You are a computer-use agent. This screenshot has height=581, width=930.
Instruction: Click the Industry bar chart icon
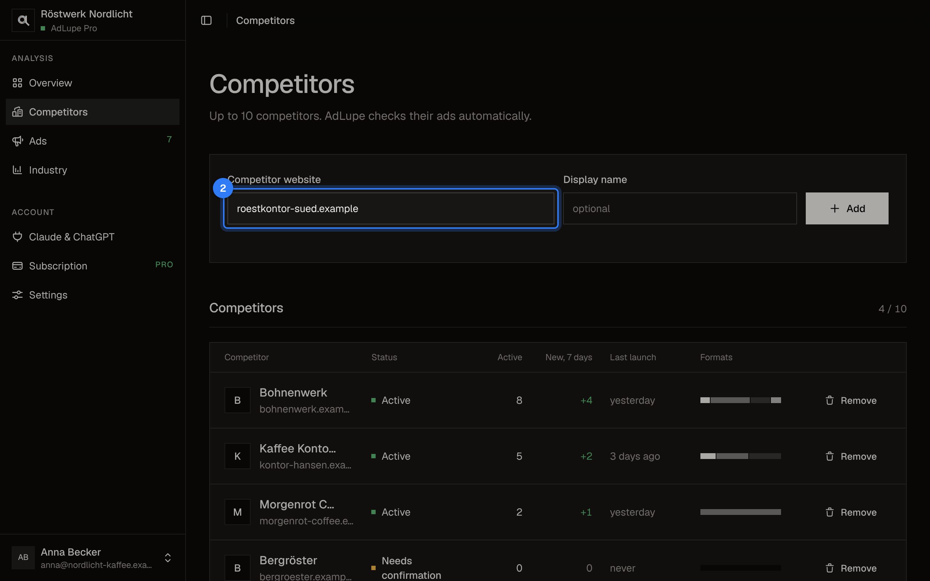pos(17,170)
